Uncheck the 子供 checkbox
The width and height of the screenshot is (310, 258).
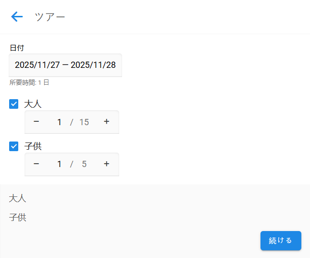pos(14,146)
